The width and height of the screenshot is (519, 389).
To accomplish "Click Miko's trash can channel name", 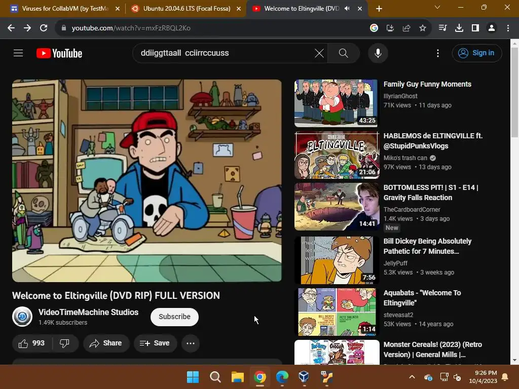I will [x=405, y=158].
